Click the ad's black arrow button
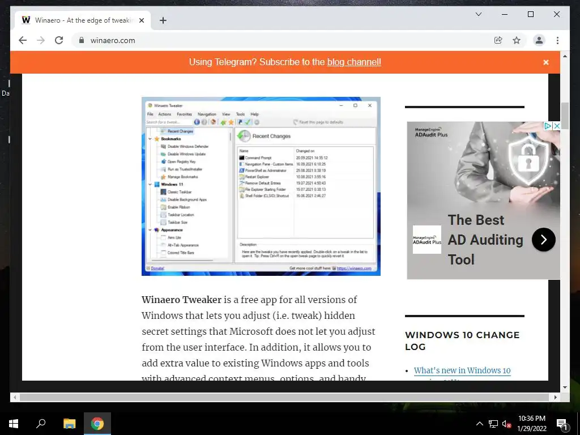Viewport: 580px width, 435px height. coord(543,240)
